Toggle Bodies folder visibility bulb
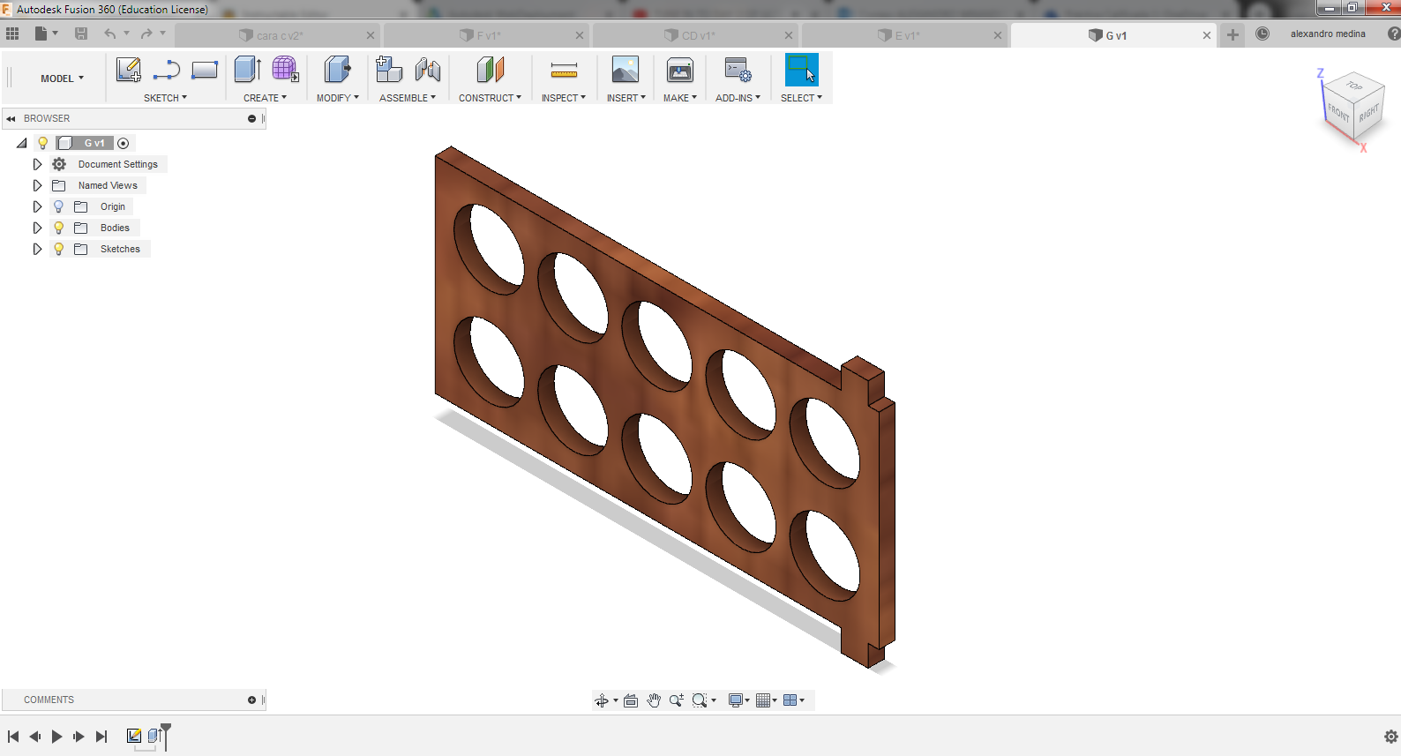Viewport: 1401px width, 756px height. coord(59,228)
